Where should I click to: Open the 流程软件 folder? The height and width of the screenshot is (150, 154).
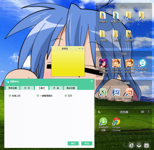coord(103,17)
